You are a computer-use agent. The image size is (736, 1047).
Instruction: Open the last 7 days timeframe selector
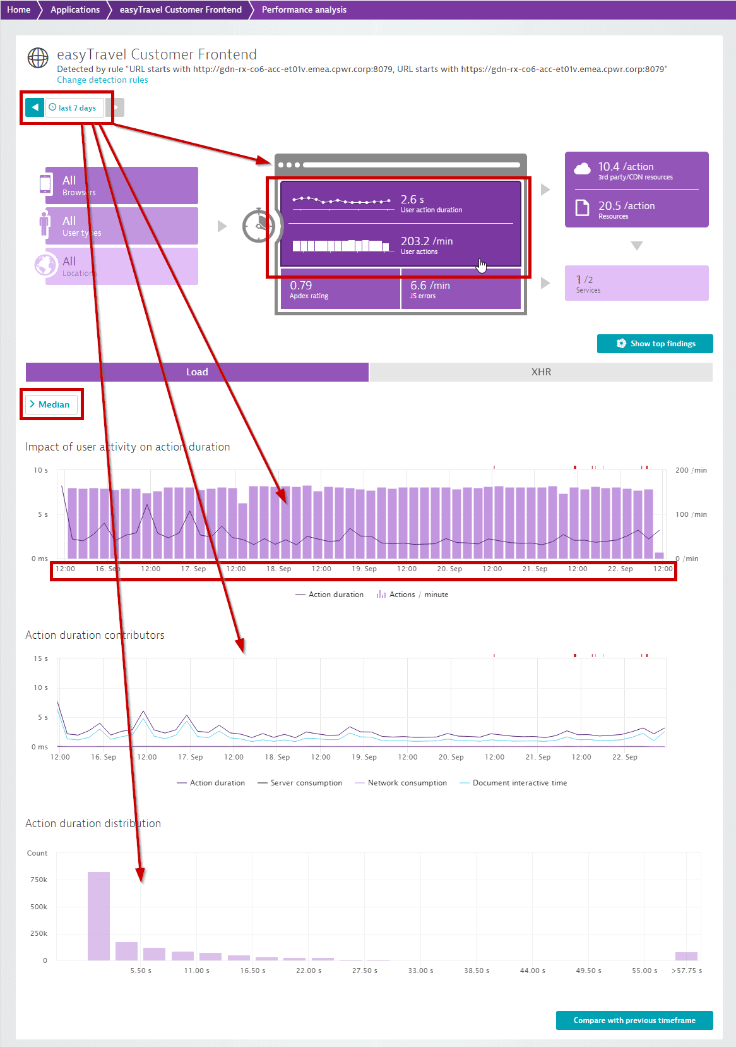coord(74,107)
